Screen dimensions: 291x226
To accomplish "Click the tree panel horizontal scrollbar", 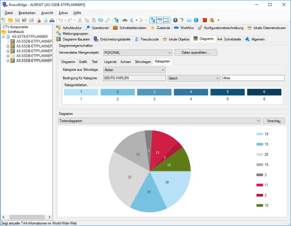I will click(x=26, y=217).
